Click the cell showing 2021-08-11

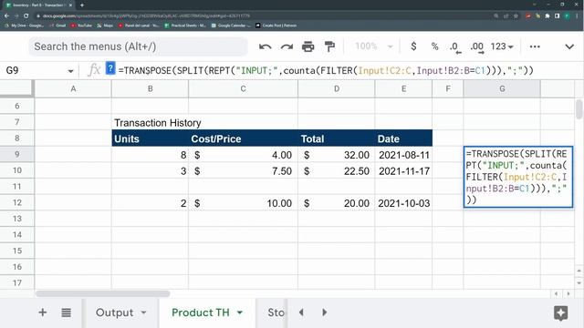403,155
